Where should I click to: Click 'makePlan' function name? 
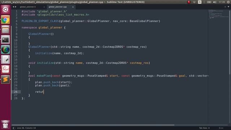click(44, 76)
